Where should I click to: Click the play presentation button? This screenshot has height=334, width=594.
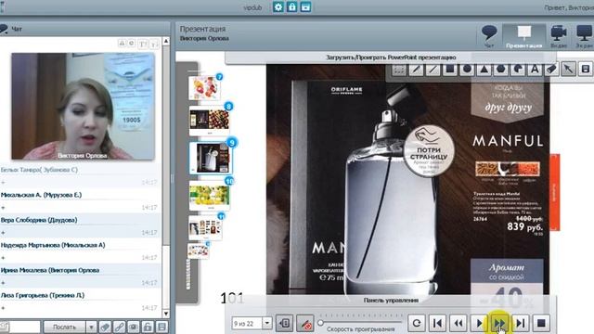point(479,323)
